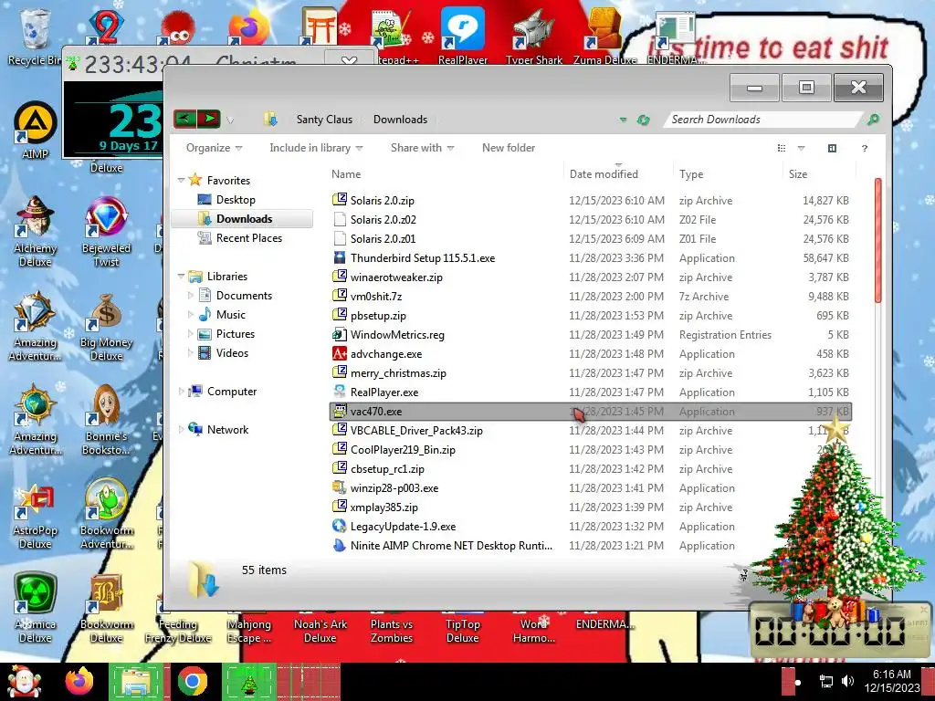This screenshot has width=935, height=701.
Task: Open Chrome from the taskbar
Action: click(x=192, y=681)
